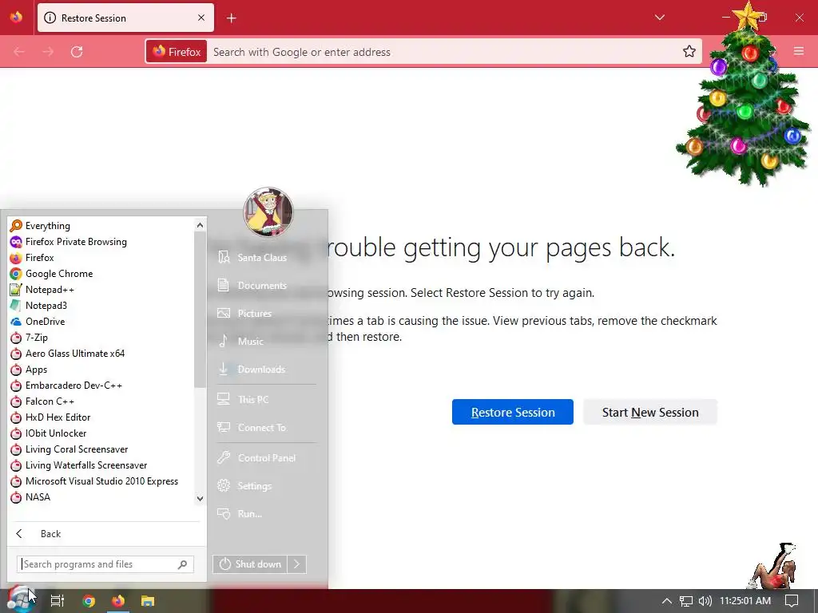Open Task View on the taskbar
This screenshot has width=818, height=613.
pyautogui.click(x=58, y=601)
